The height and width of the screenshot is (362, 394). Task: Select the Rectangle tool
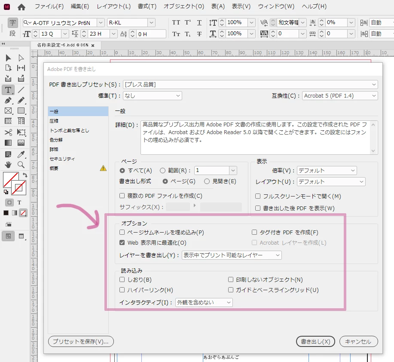point(21,111)
